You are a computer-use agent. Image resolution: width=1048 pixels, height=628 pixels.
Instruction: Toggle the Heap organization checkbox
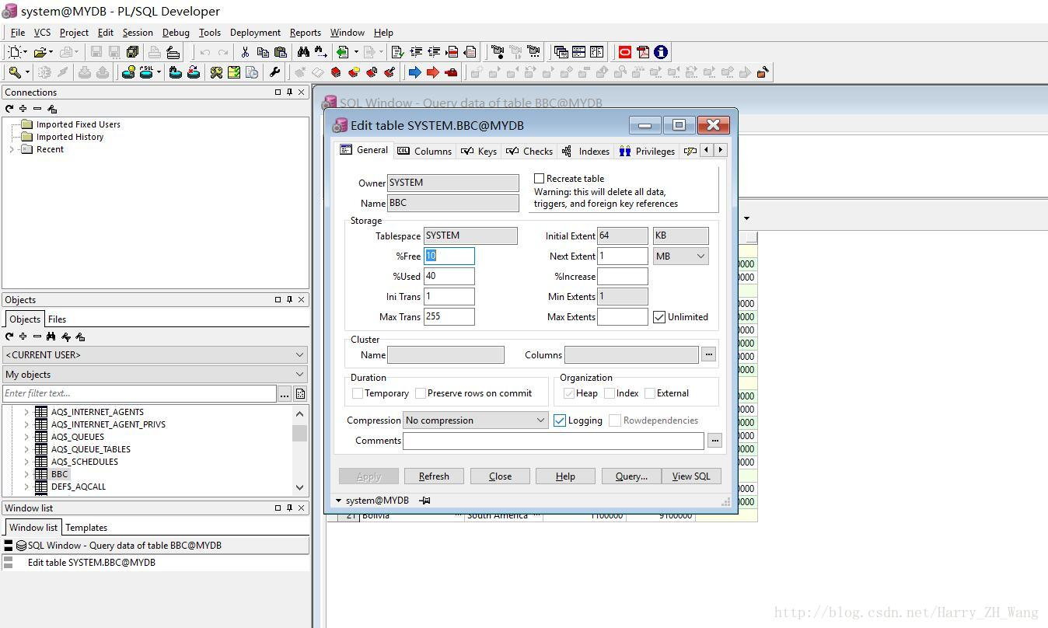569,393
